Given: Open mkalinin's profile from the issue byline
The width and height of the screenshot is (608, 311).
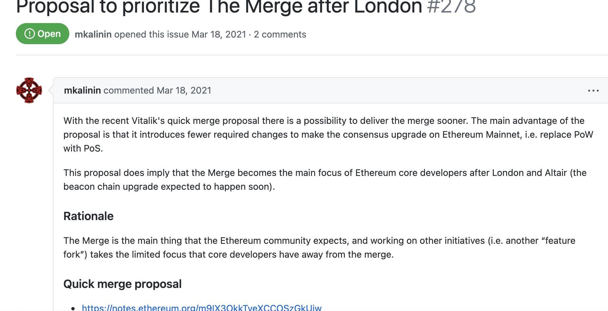Looking at the screenshot, I should pyautogui.click(x=93, y=34).
